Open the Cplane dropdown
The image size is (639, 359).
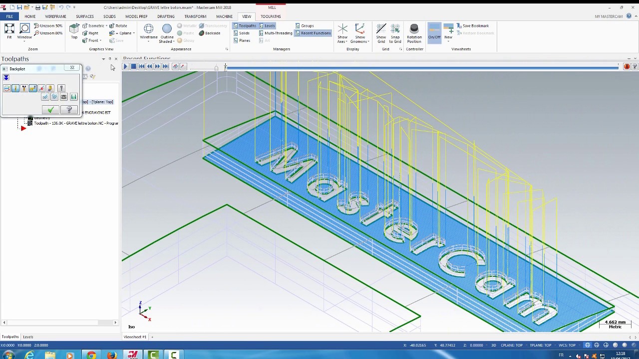click(134, 33)
